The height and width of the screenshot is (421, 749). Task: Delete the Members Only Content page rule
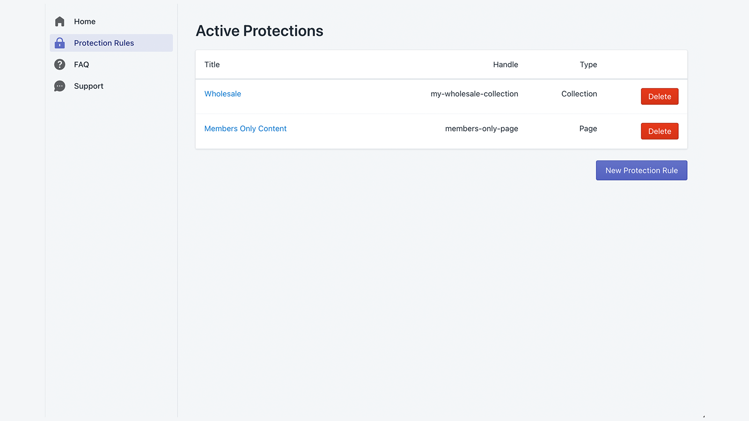(659, 131)
